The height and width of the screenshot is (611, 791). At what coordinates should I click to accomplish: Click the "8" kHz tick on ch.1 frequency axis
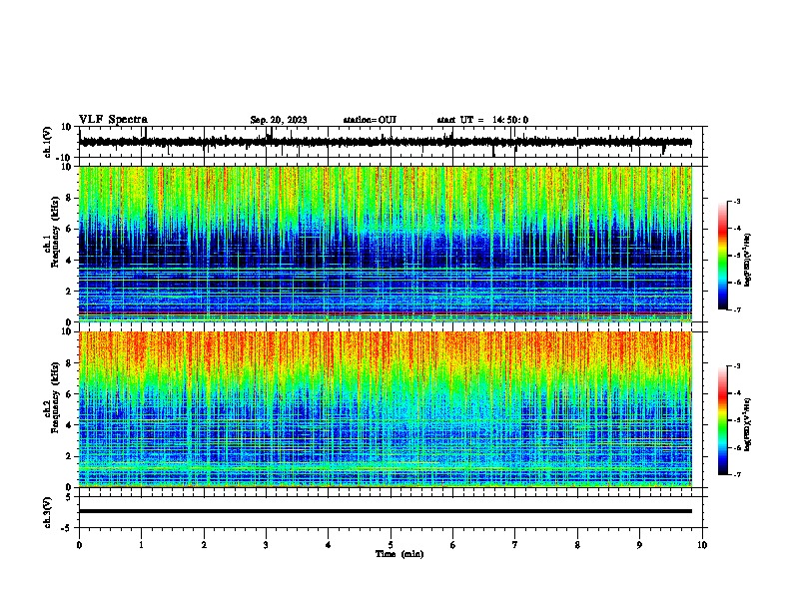click(70, 198)
